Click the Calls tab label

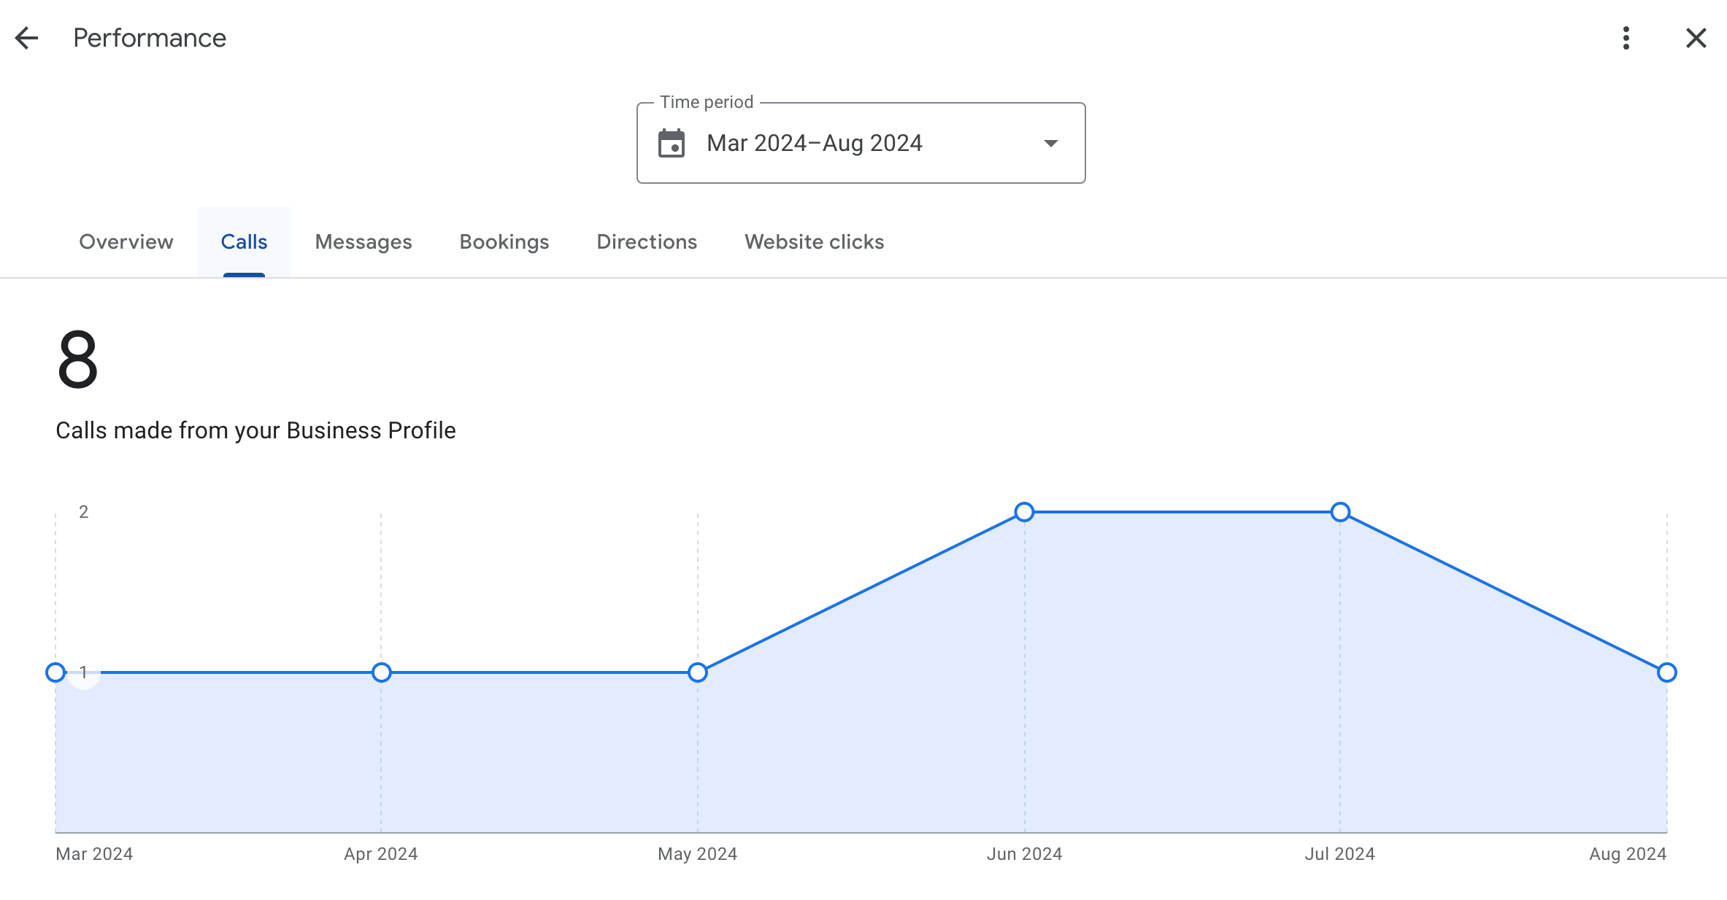point(243,241)
